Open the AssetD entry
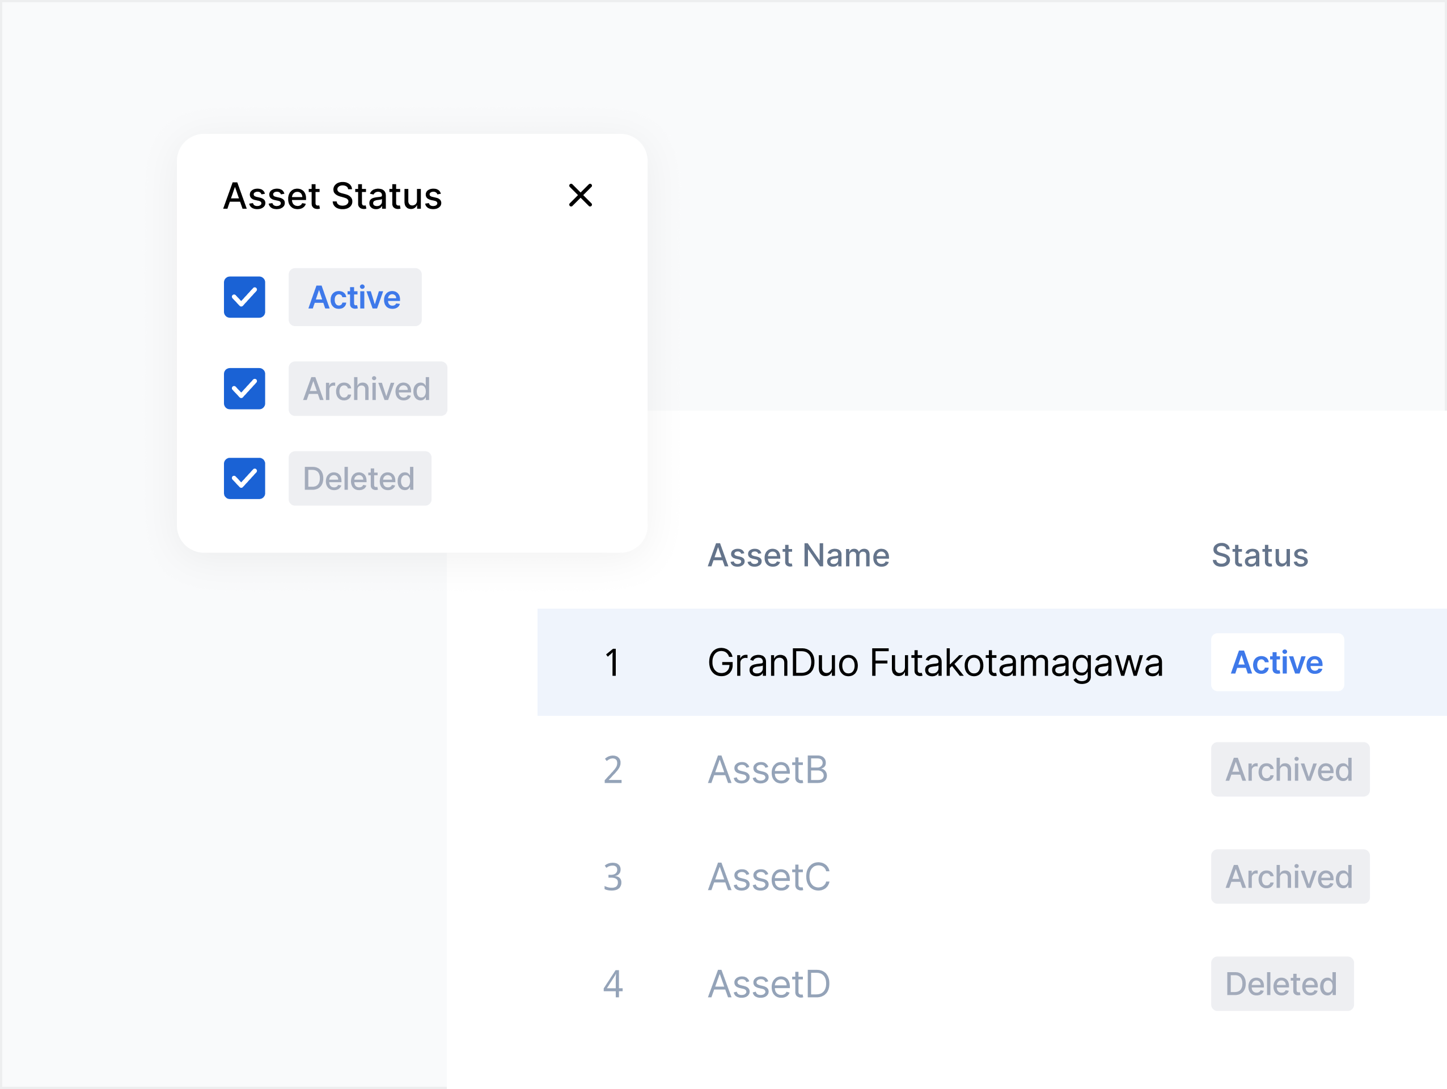The width and height of the screenshot is (1447, 1089). (769, 984)
